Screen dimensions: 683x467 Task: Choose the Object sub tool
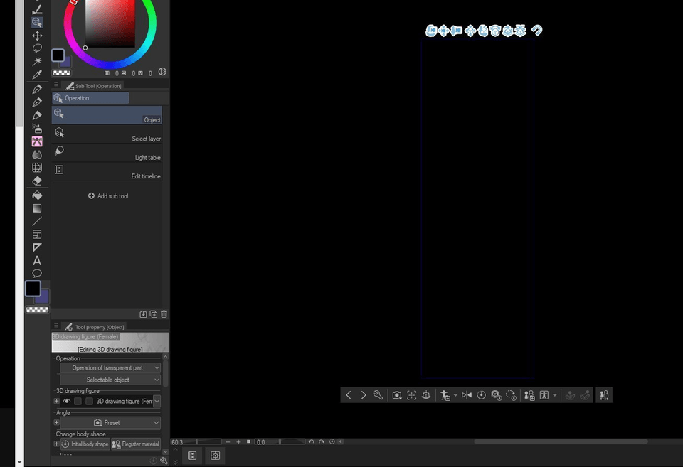coord(107,115)
